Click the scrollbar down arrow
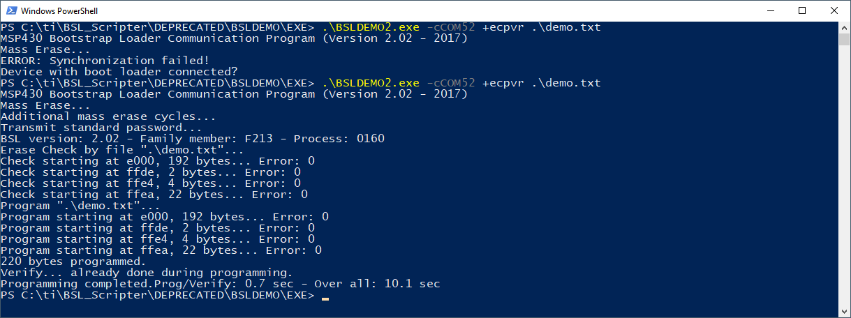 coord(844,312)
